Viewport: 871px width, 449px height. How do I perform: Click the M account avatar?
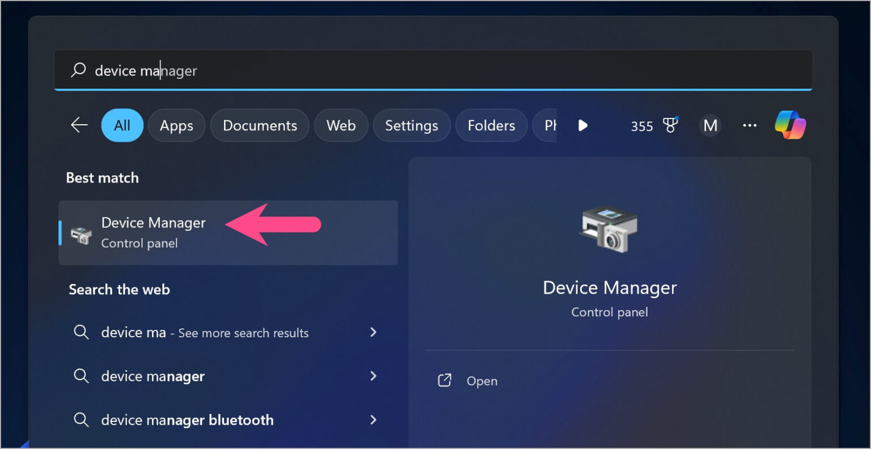point(711,125)
